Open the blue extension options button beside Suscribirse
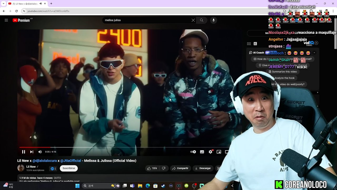 [53, 169]
